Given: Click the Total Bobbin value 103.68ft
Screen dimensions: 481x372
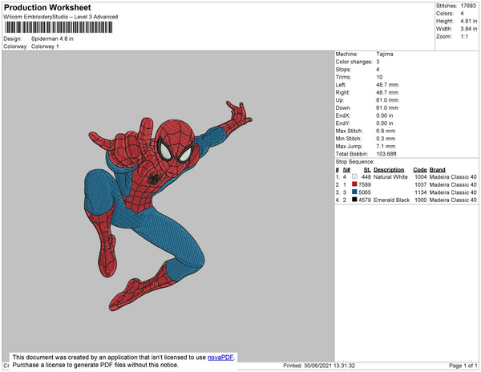Looking at the screenshot, I should click(386, 154).
